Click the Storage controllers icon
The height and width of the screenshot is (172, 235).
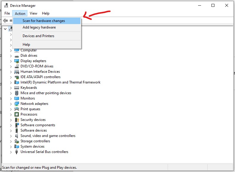(x=17, y=141)
